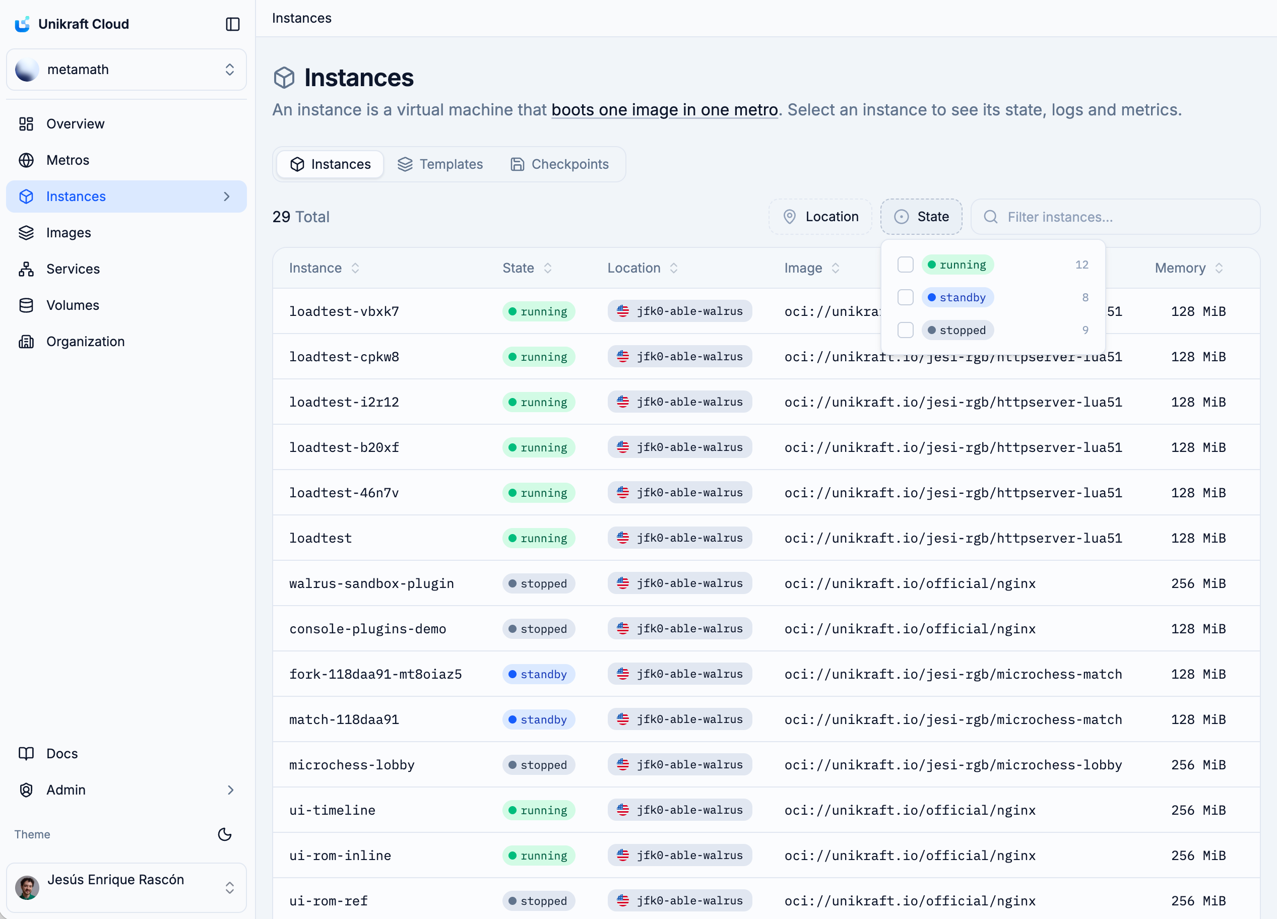The height and width of the screenshot is (919, 1277).
Task: Check the stopped state filter checkbox
Action: pyautogui.click(x=906, y=330)
